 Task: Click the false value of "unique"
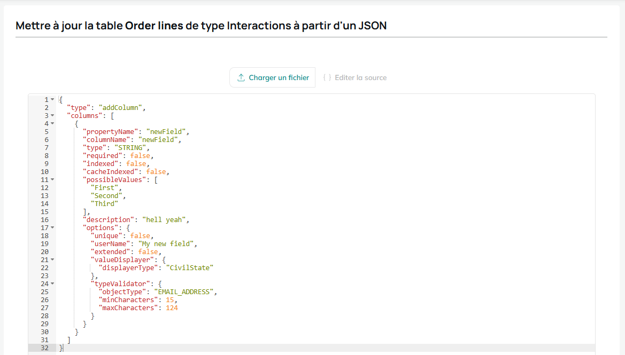[140, 236]
